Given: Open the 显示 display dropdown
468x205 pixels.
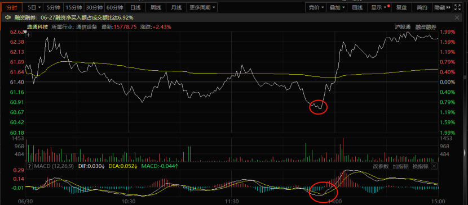Looking at the screenshot, I should (x=379, y=7).
